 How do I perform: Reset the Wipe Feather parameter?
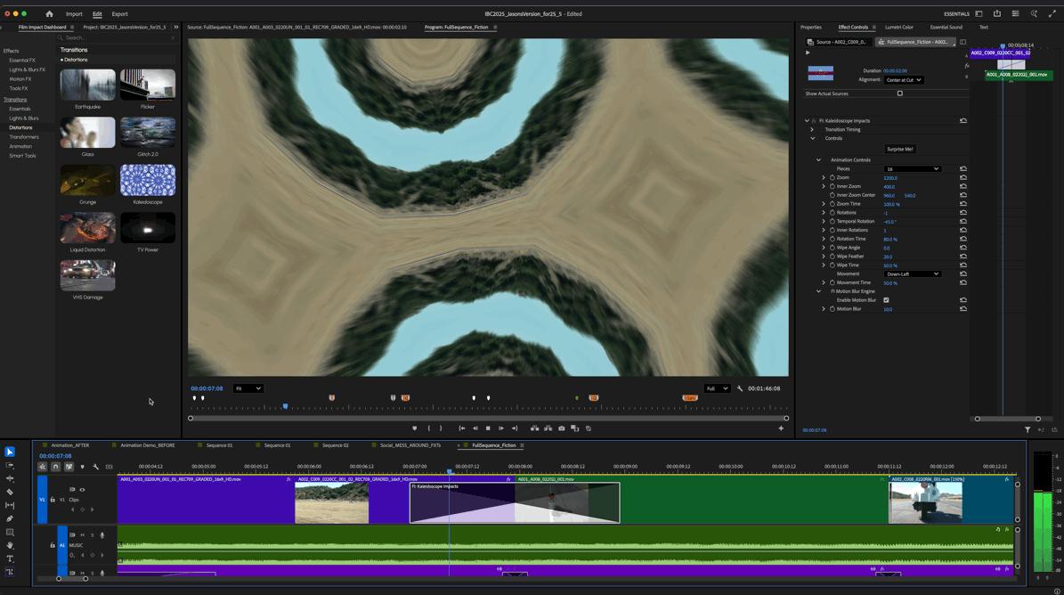click(x=962, y=257)
